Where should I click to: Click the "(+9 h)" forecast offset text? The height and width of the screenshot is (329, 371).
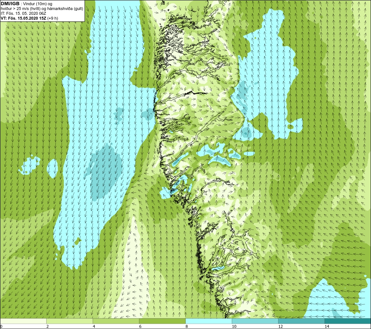coord(53,18)
